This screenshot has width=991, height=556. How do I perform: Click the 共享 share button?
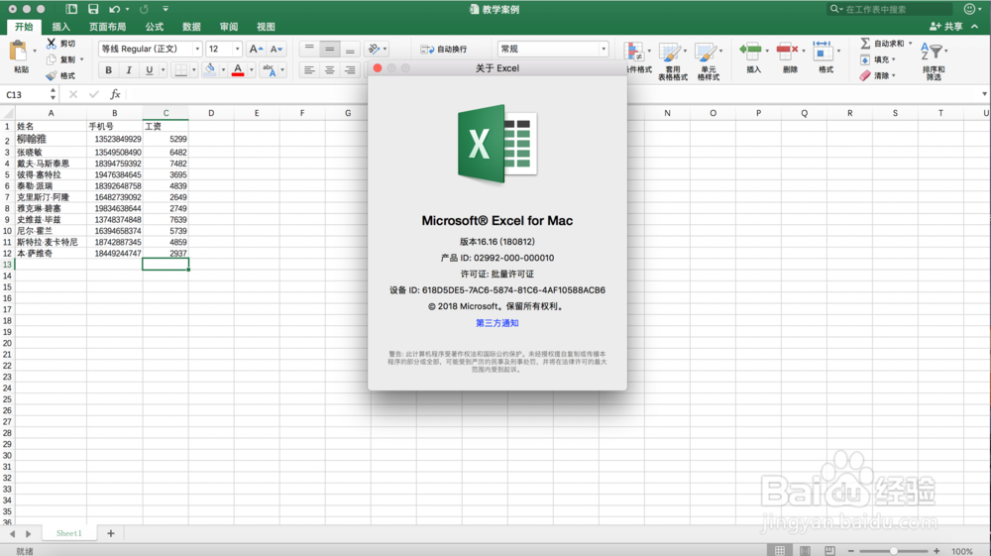click(x=946, y=27)
